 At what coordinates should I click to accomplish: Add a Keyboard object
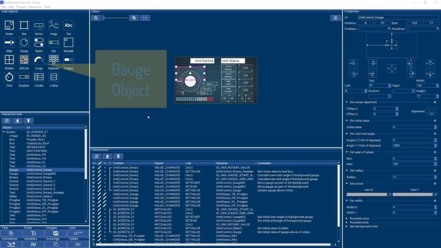point(54,60)
